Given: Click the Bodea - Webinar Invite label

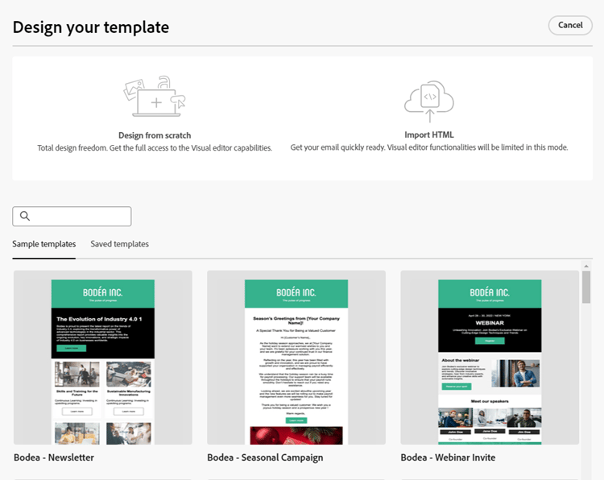Looking at the screenshot, I should (x=448, y=457).
